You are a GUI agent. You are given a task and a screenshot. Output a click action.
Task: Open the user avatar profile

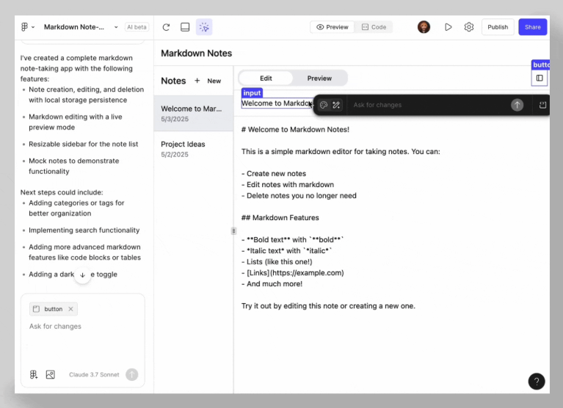pyautogui.click(x=424, y=27)
